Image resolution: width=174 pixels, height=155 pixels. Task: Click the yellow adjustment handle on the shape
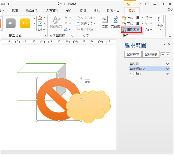[44, 99]
